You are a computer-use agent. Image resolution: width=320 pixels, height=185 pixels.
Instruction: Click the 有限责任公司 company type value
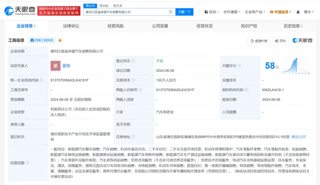tap(80, 112)
